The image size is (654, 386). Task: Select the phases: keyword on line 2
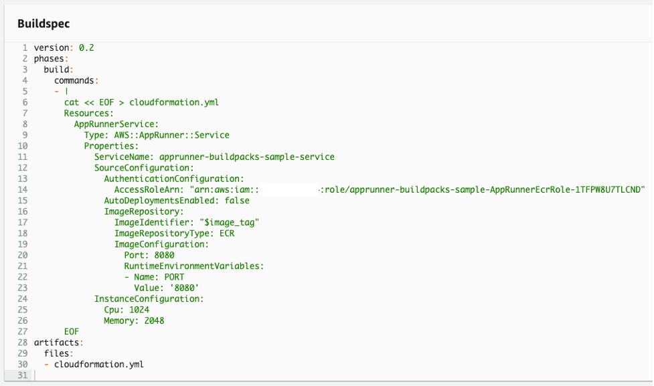pos(49,58)
